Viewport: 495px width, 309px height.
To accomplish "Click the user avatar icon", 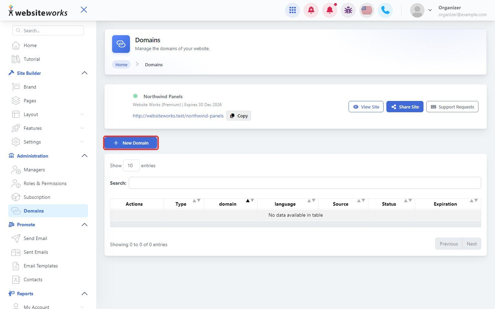I will point(417,10).
